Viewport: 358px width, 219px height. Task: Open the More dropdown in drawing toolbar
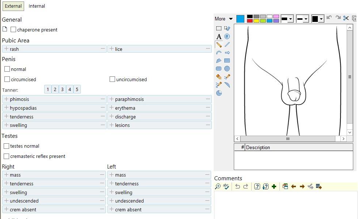pos(224,19)
